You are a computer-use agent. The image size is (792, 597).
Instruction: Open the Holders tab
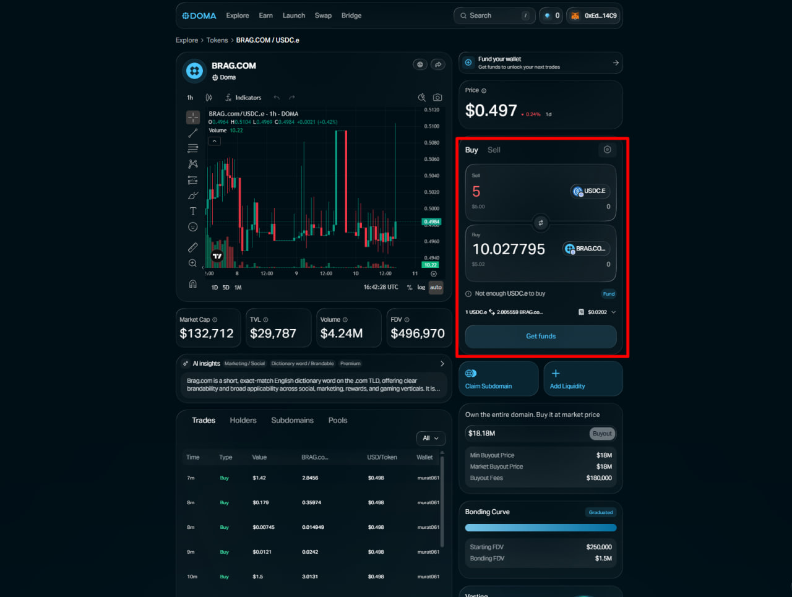tap(243, 421)
